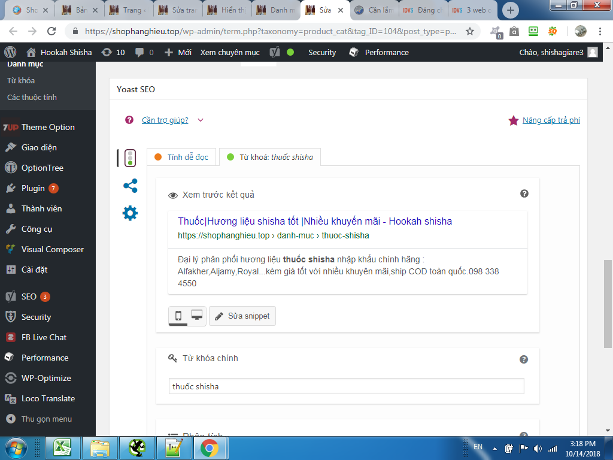
Task: Switch to the IDVS Đăng ký browser tab
Action: click(423, 10)
